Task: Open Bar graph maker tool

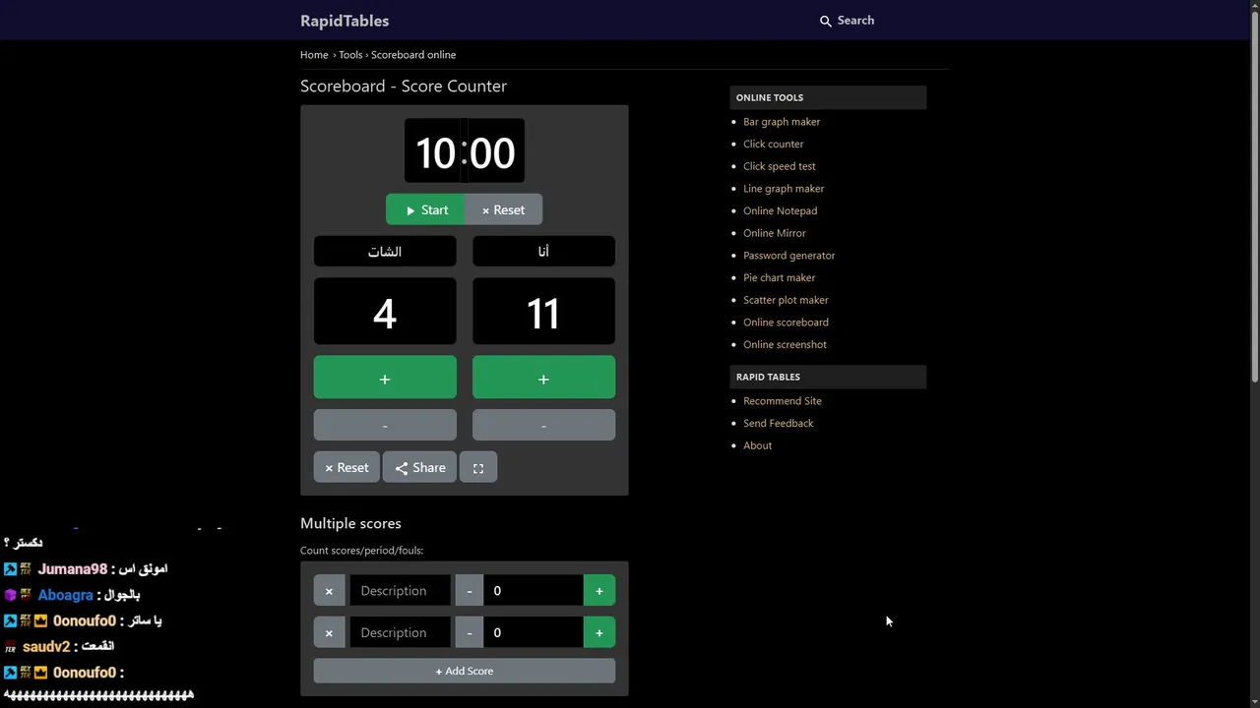Action: click(x=782, y=122)
